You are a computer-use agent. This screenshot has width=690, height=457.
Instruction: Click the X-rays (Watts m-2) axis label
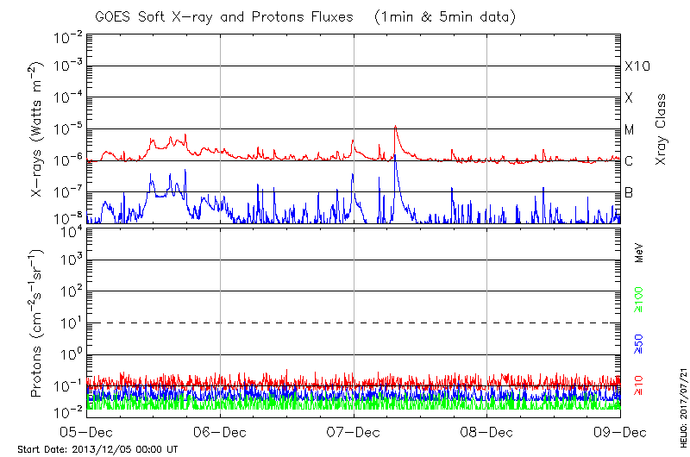coord(38,129)
